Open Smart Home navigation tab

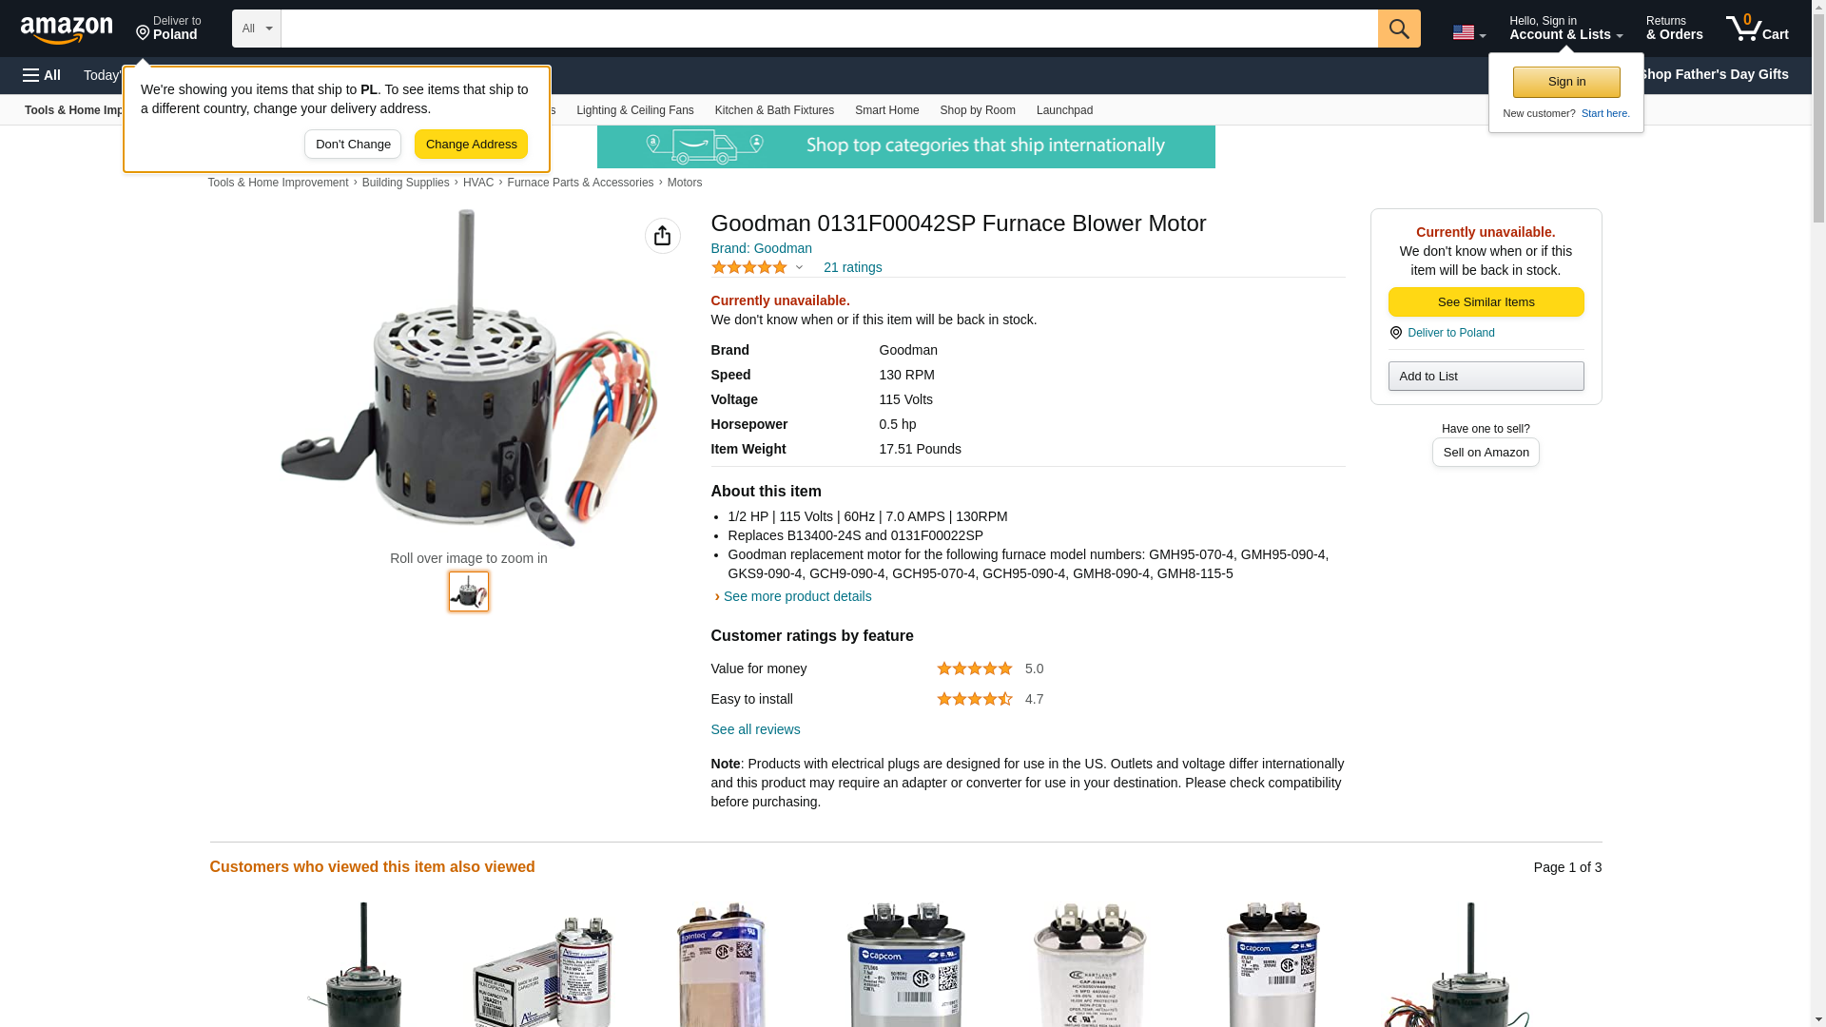point(886,110)
